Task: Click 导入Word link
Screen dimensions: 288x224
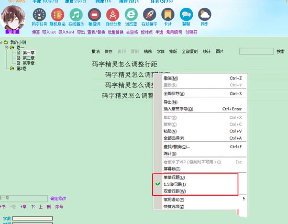Action: [x=66, y=32]
